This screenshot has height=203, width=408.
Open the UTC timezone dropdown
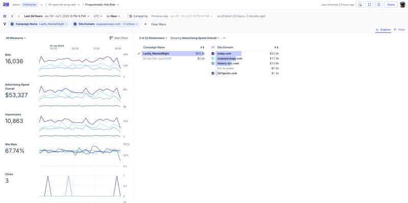98,16
